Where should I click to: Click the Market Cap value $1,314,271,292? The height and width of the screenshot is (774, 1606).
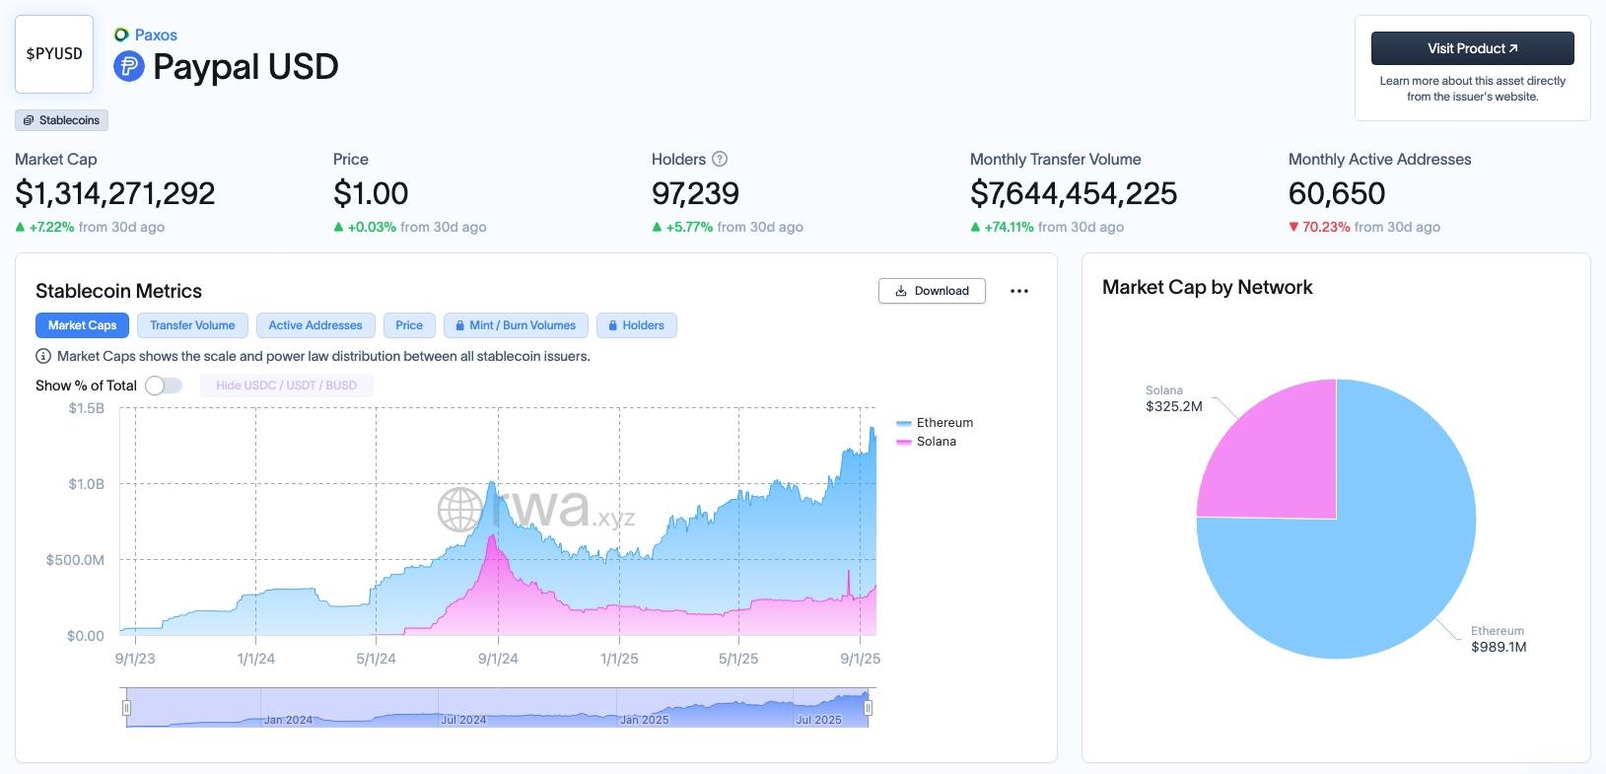[115, 193]
